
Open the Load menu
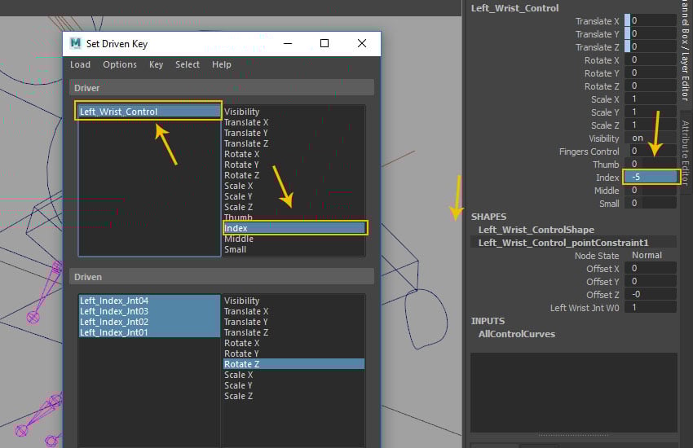80,64
